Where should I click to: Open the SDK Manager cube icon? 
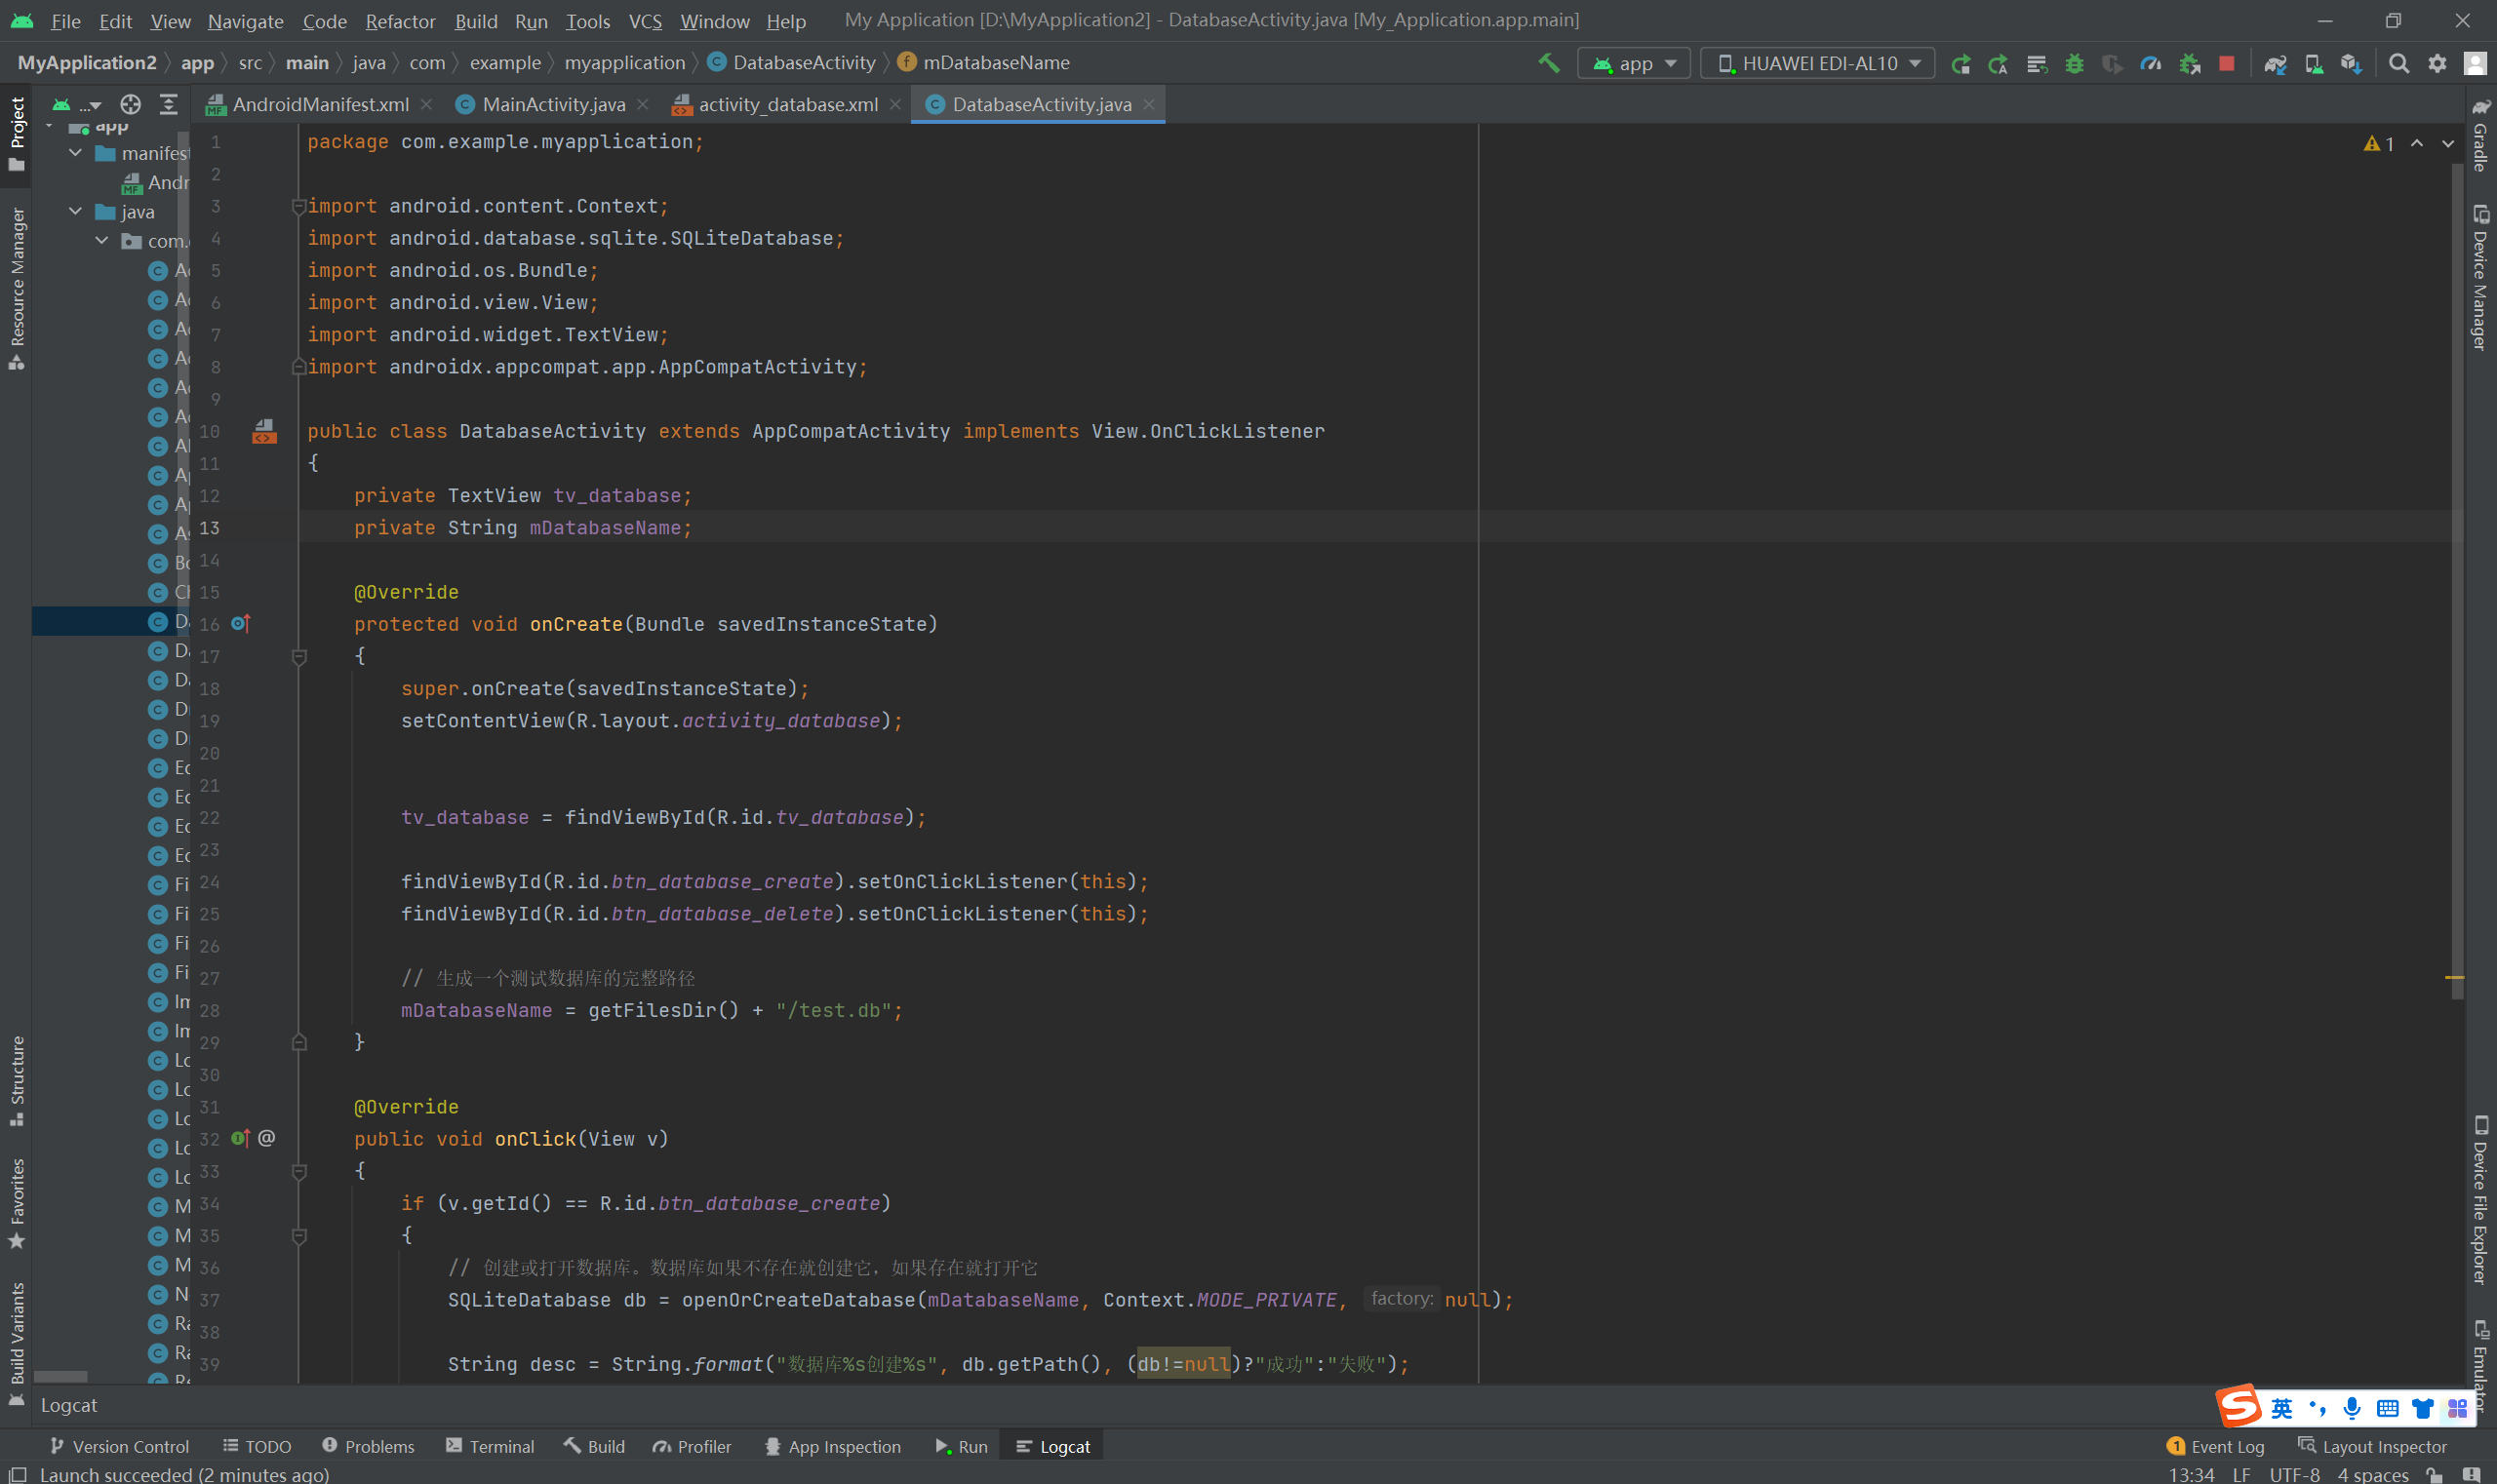point(2351,63)
